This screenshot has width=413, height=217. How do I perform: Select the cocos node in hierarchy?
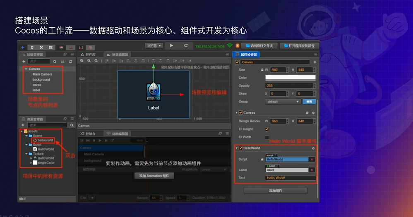tap(37, 85)
